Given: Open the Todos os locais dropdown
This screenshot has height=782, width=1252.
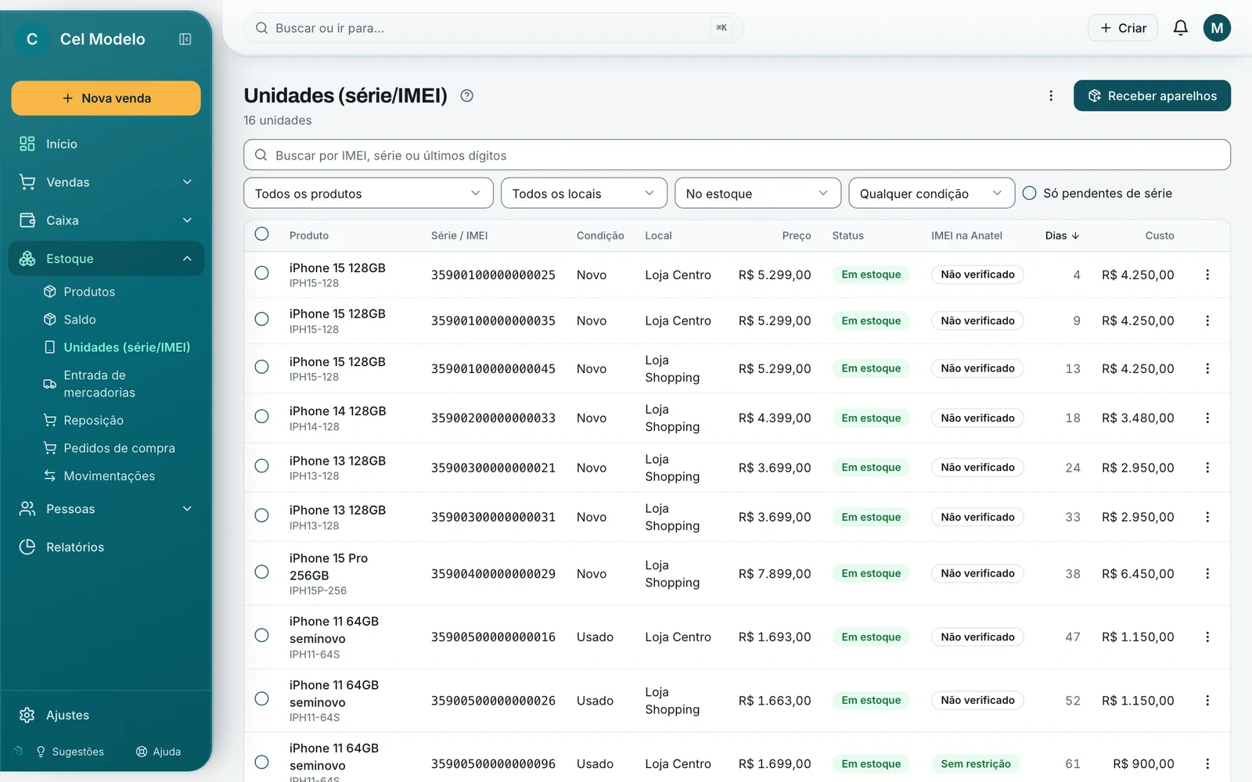Looking at the screenshot, I should (584, 193).
